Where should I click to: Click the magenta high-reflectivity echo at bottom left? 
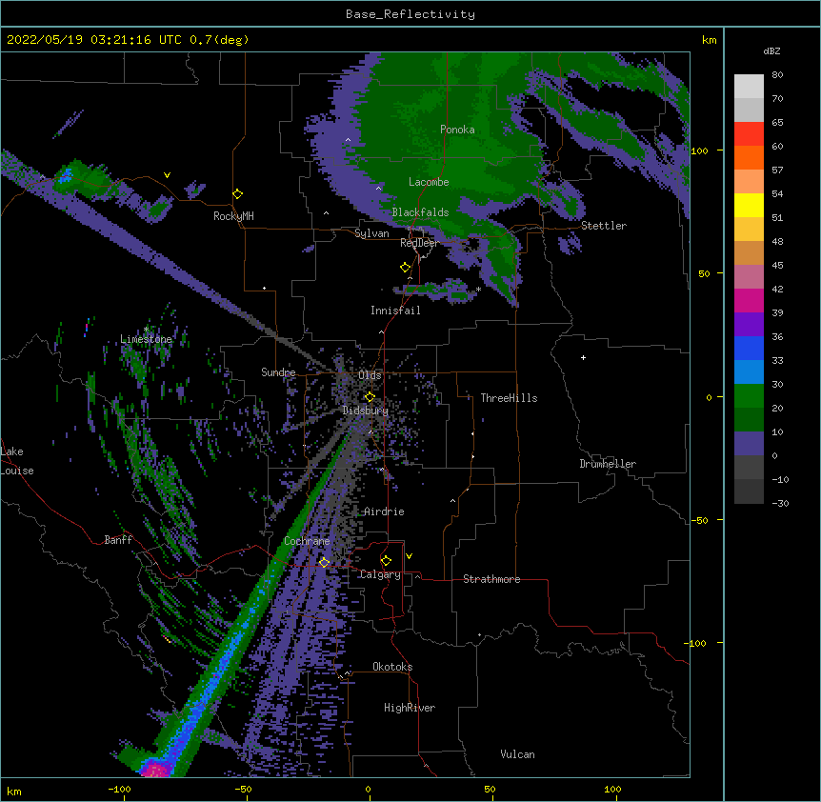(x=155, y=770)
